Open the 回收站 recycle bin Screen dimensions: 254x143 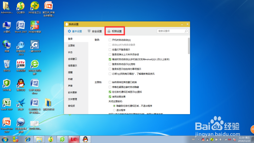7,66
